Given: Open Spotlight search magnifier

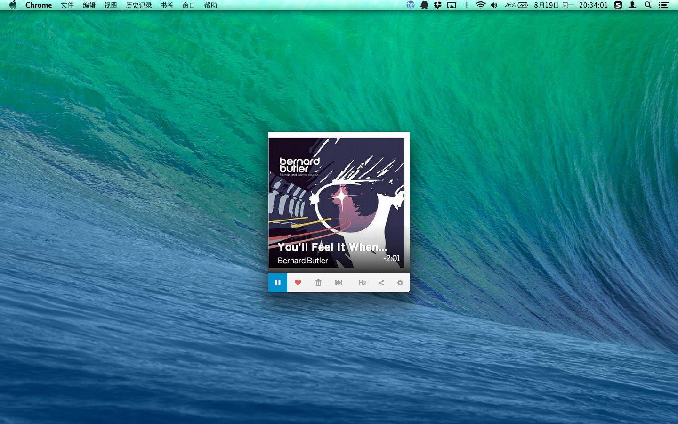Looking at the screenshot, I should [x=648, y=5].
